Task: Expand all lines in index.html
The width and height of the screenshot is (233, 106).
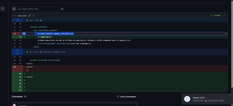Action: (x=34, y=16)
